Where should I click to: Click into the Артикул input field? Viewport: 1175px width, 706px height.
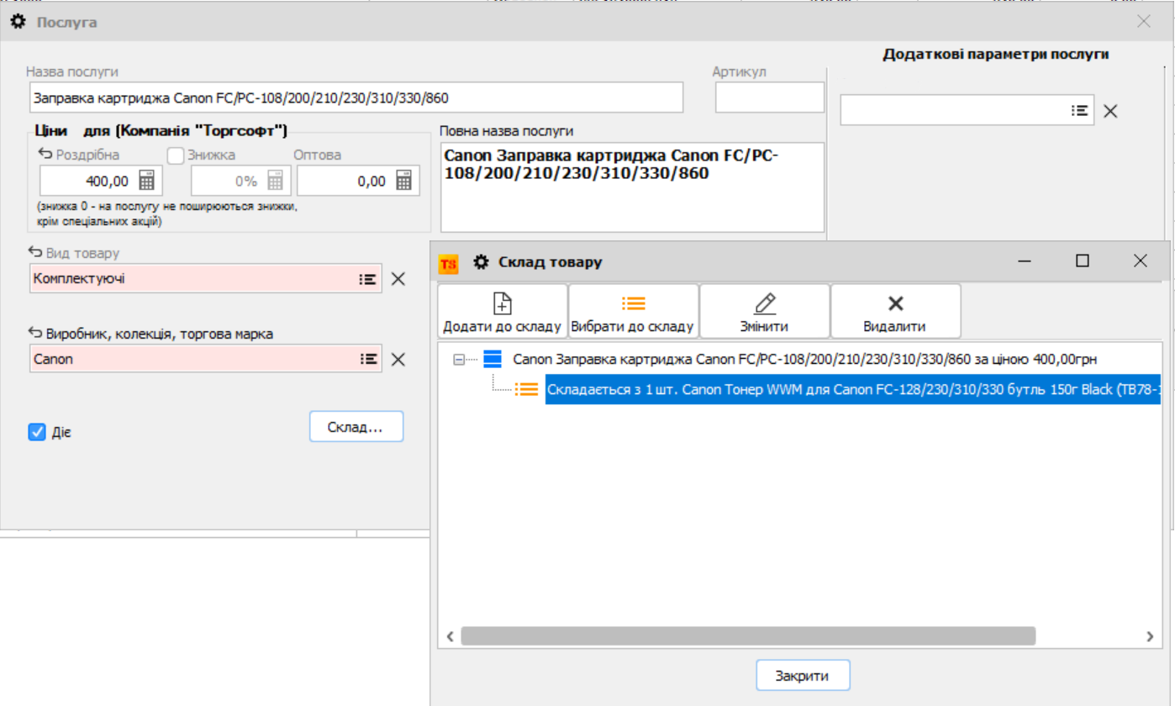pos(769,97)
